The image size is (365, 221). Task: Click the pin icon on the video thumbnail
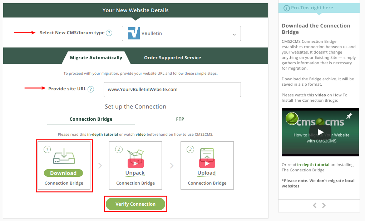(349, 115)
